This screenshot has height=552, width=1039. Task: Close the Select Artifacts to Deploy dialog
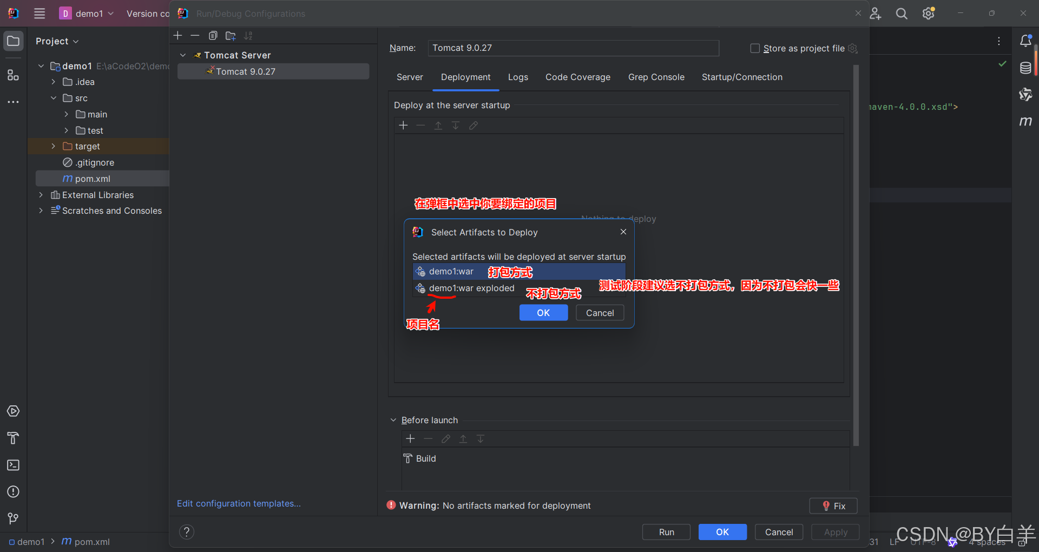(x=623, y=232)
